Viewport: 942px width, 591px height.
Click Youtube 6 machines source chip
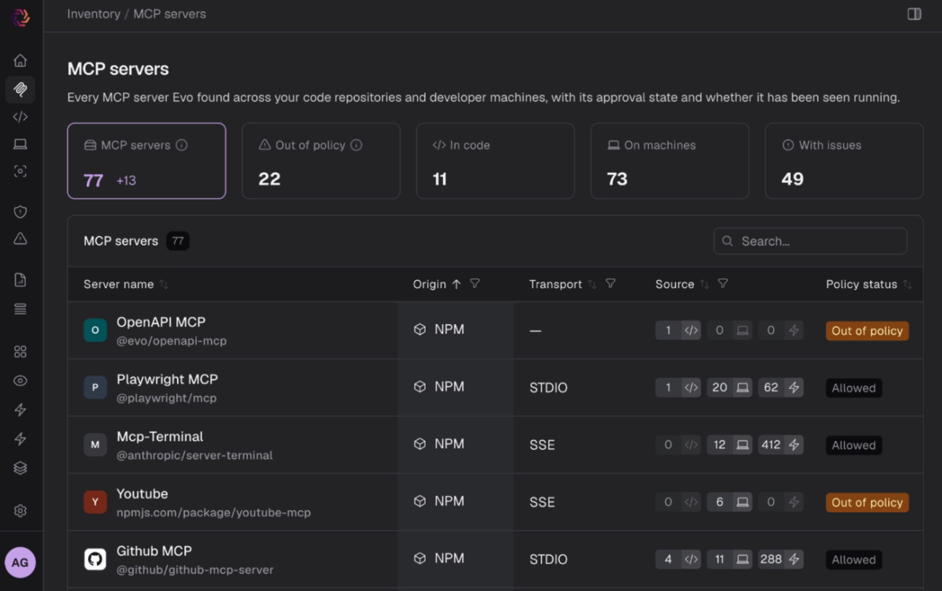coord(729,502)
